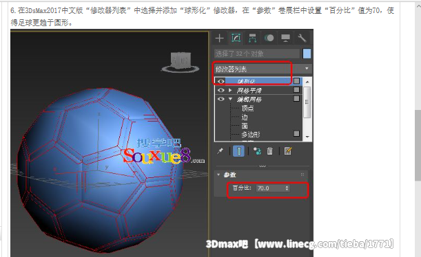Toggle the checkbox beside 编辑网格 modifier
421x257 pixels.
(x=296, y=98)
